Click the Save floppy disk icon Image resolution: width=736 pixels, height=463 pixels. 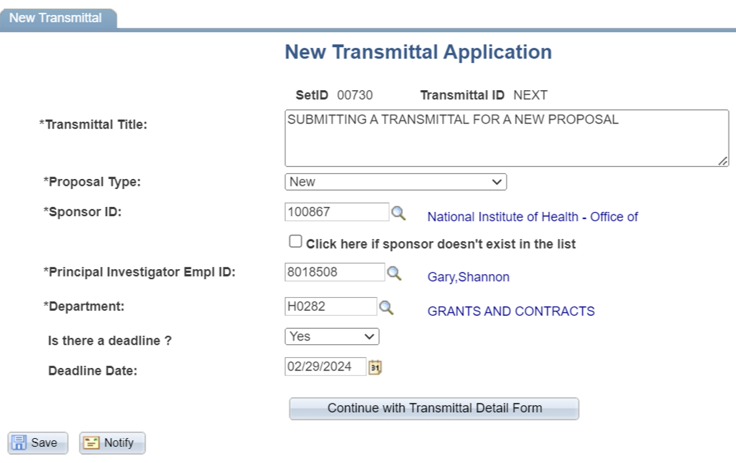click(20, 442)
